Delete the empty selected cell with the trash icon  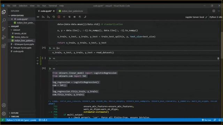click(x=218, y=58)
